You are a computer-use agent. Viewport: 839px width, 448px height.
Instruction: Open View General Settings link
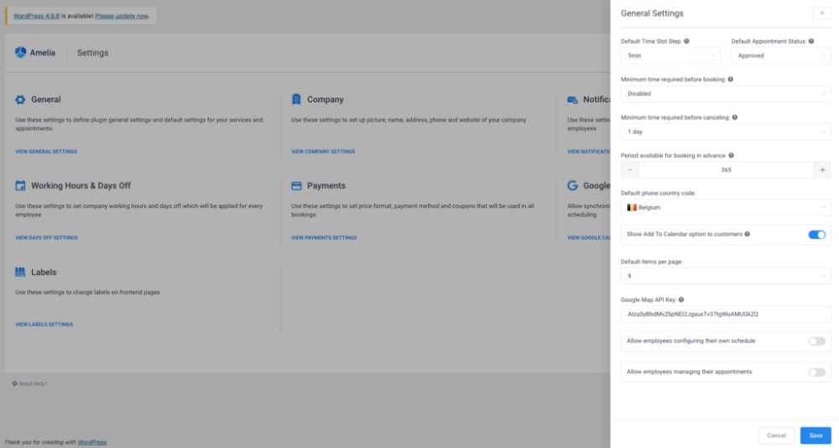point(46,152)
